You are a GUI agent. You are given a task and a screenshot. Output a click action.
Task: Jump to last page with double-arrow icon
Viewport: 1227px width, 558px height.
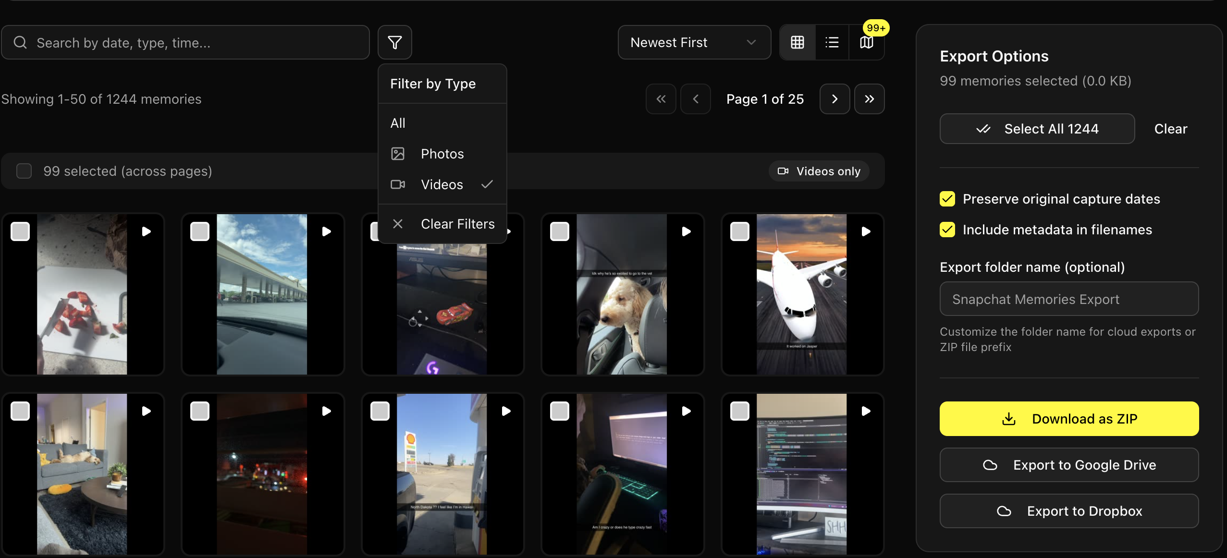[x=870, y=98]
